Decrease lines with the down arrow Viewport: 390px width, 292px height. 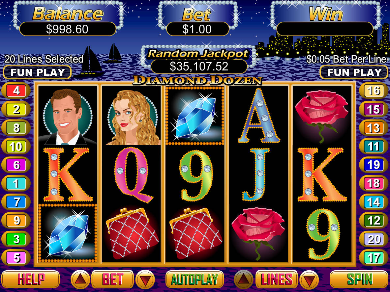coord(310,279)
